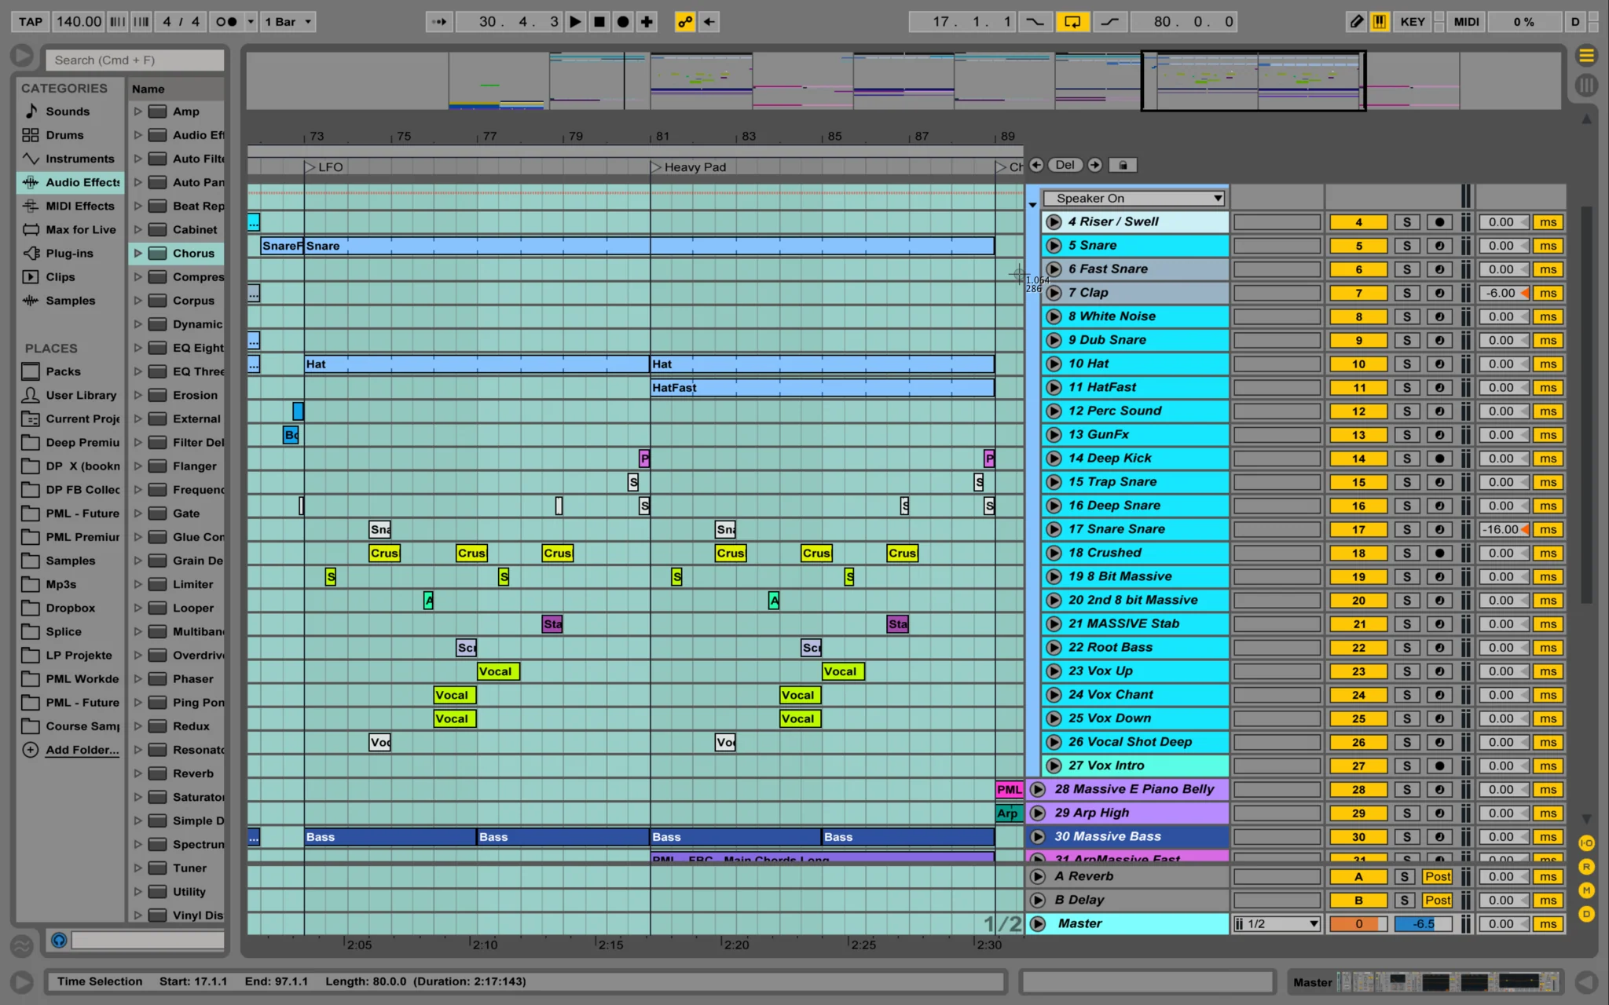Toggle Returns R show button
The width and height of the screenshot is (1609, 1005).
[x=1586, y=867]
